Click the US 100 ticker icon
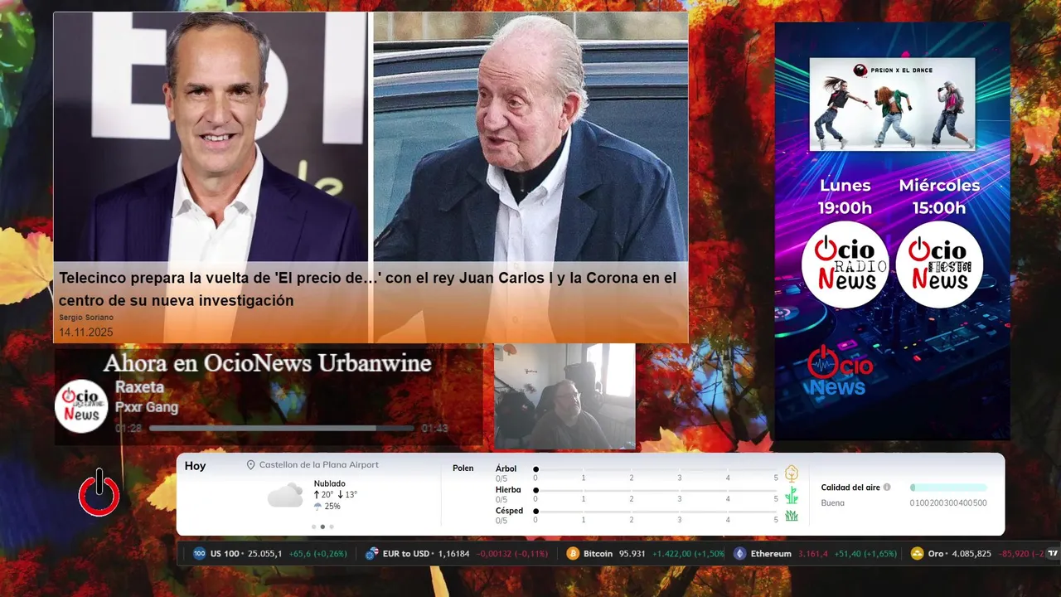1061x597 pixels. pos(199,554)
